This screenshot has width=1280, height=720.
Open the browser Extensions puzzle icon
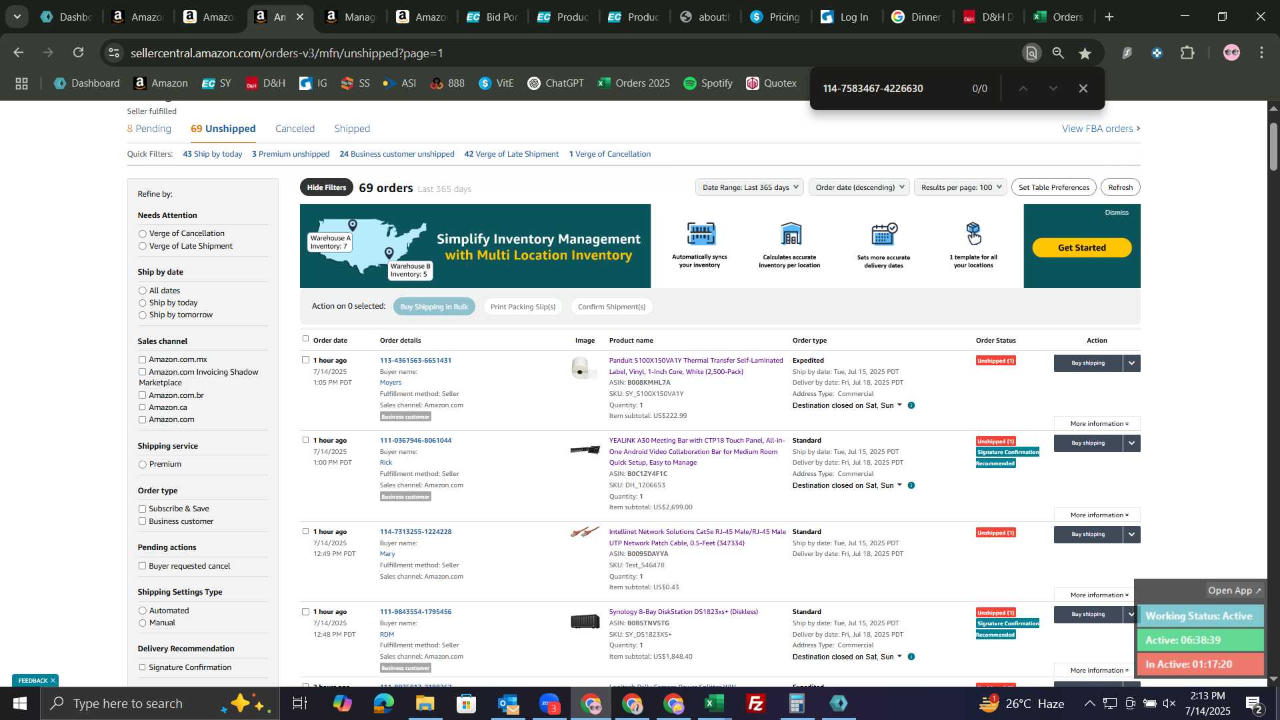(x=1188, y=53)
